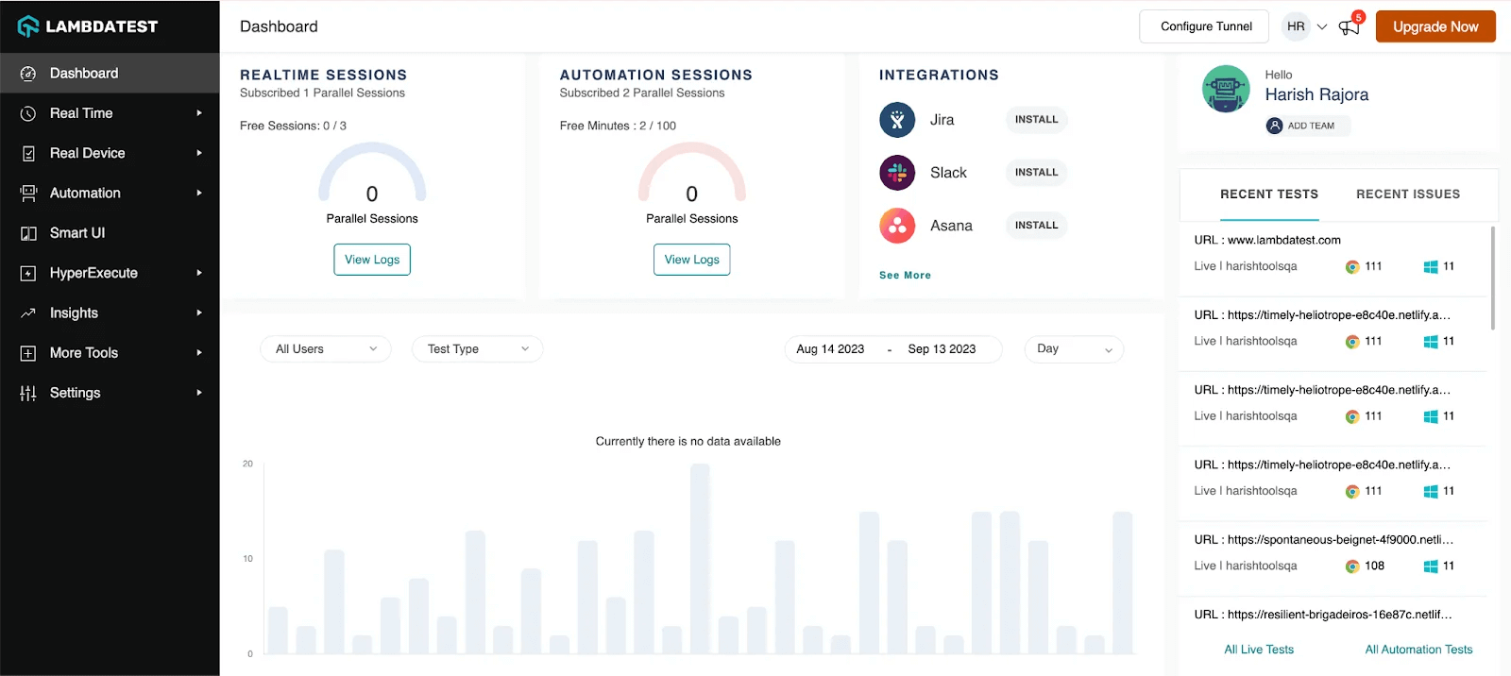
Task: Click the Jira integration icon
Action: [x=897, y=120]
